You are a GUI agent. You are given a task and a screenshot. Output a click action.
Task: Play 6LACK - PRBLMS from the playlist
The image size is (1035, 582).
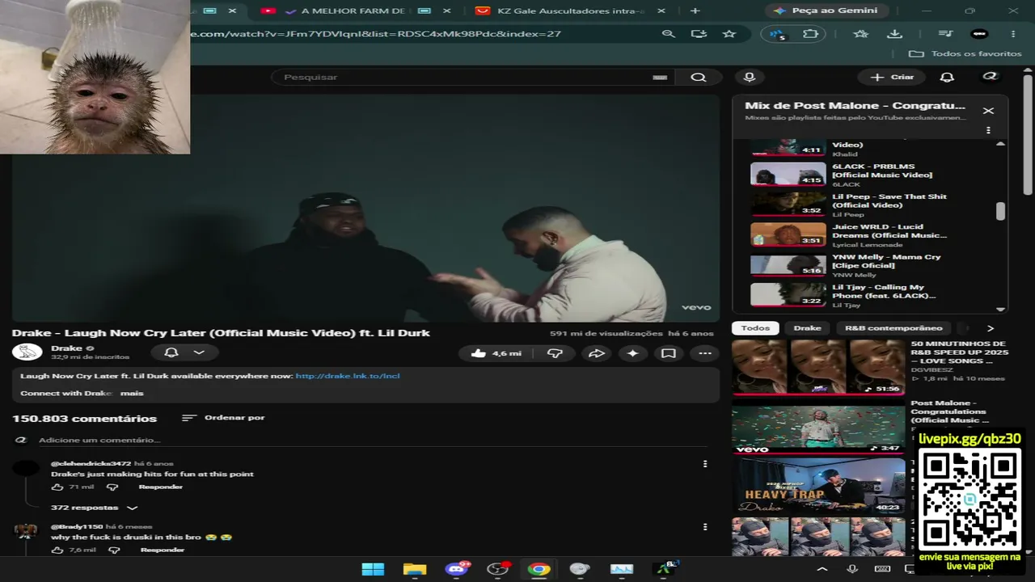click(x=869, y=175)
